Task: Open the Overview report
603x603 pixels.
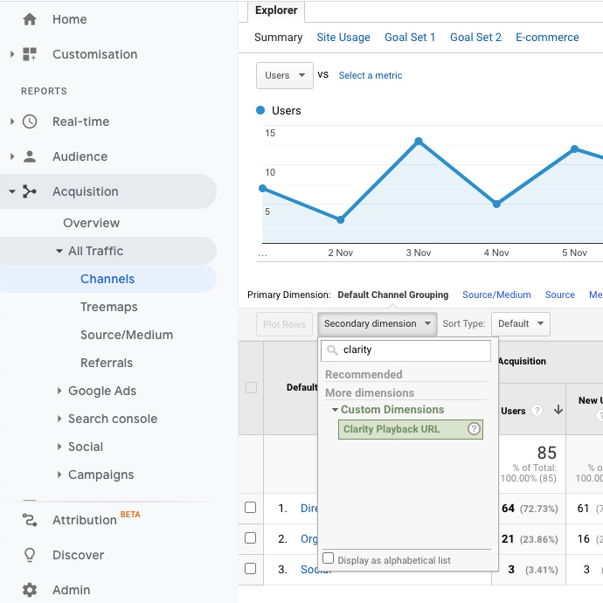Action: pos(91,223)
